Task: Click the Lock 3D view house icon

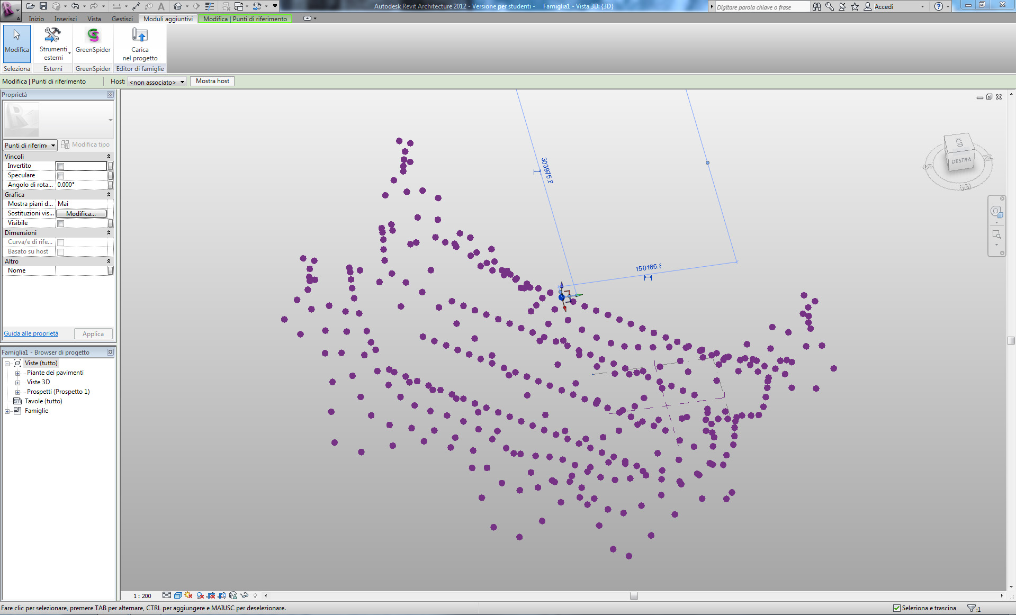Action: click(x=233, y=595)
